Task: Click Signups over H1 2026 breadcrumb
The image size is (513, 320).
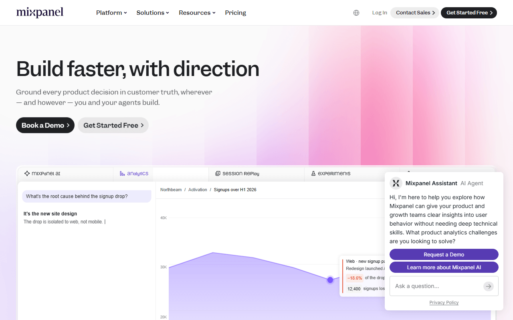Action: point(235,190)
